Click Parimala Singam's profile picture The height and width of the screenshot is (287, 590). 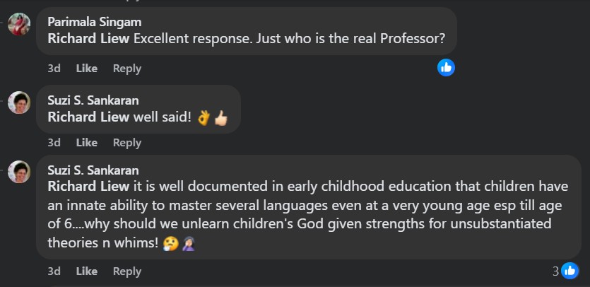point(19,25)
